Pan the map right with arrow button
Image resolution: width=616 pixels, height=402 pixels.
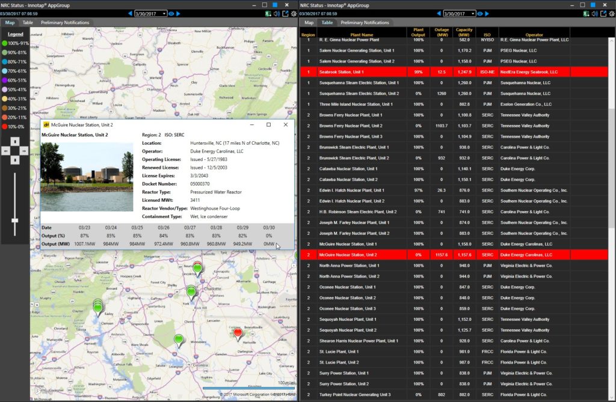pyautogui.click(x=24, y=150)
